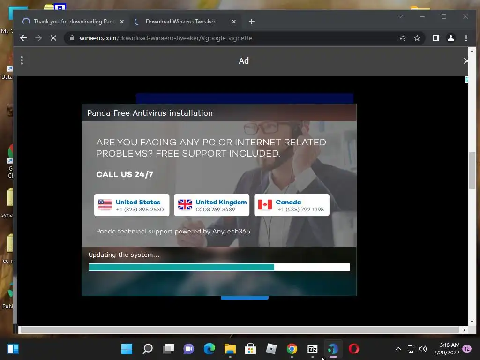Click "CALL US 24/7" text
The image size is (480, 360).
click(x=125, y=174)
